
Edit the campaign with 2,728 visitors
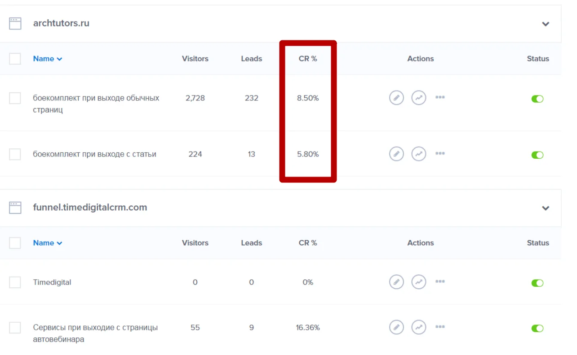[396, 98]
